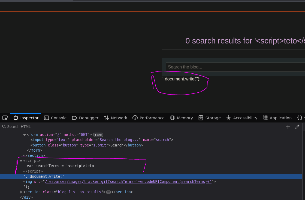The height and width of the screenshot is (200, 305).
Task: Activate the element picker tool
Action: click(x=5, y=118)
